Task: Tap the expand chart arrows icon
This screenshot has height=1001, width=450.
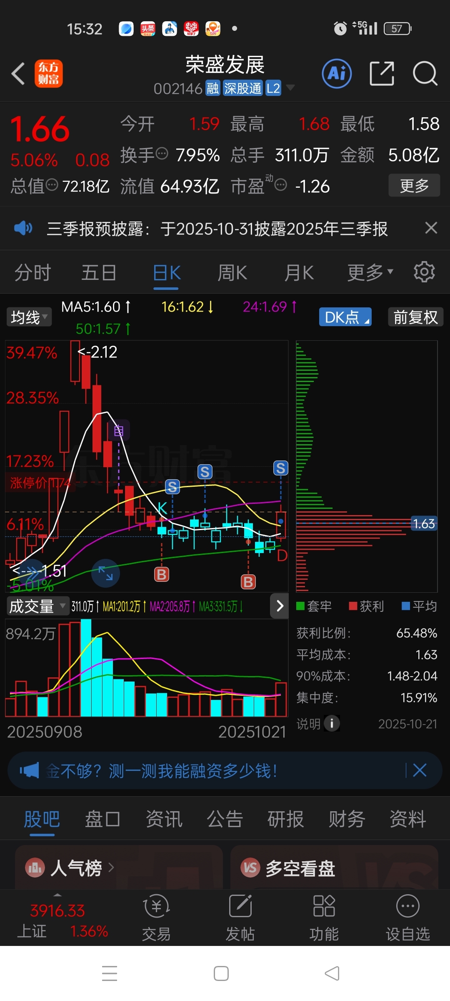Action: coord(105,573)
